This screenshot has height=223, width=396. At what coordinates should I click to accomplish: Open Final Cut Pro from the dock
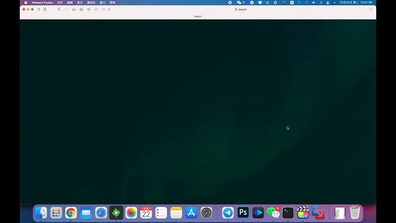click(x=303, y=212)
